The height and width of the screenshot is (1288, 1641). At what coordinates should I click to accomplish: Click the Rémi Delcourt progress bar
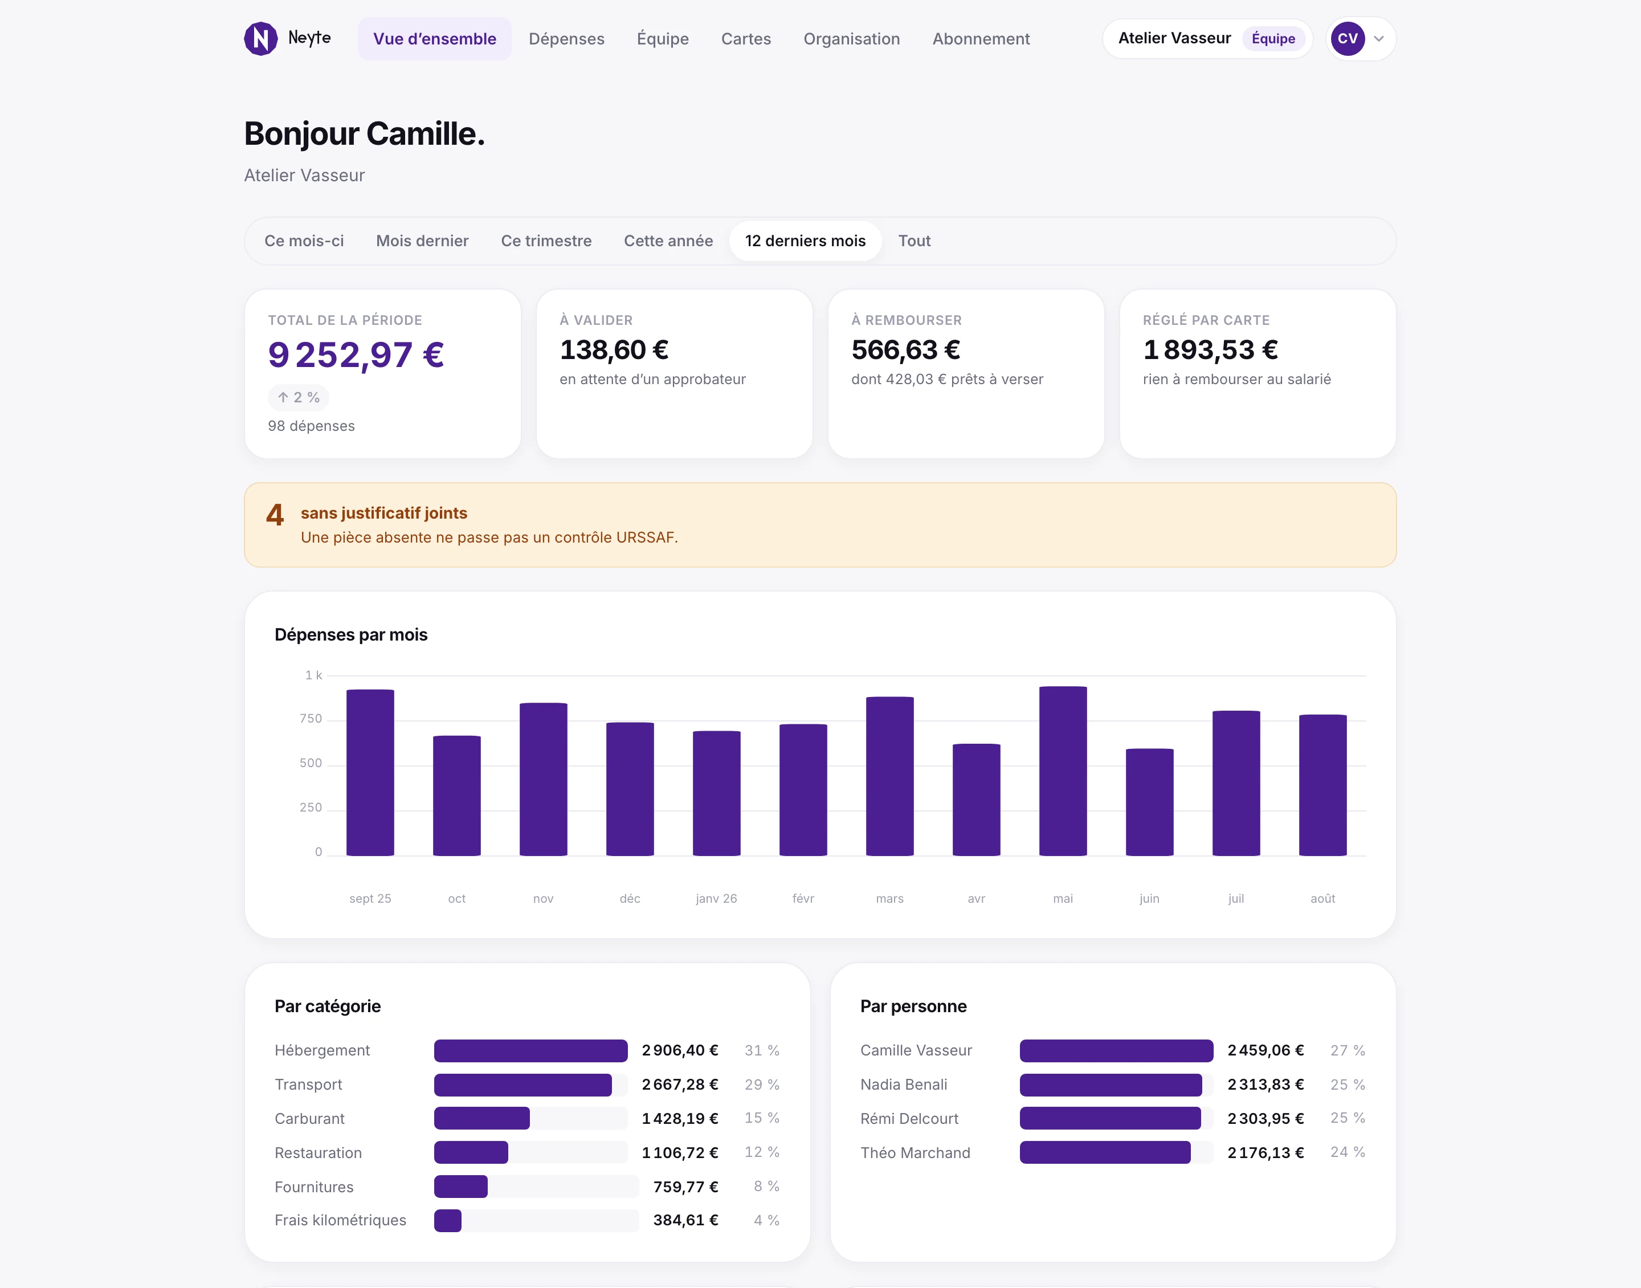[1116, 1118]
